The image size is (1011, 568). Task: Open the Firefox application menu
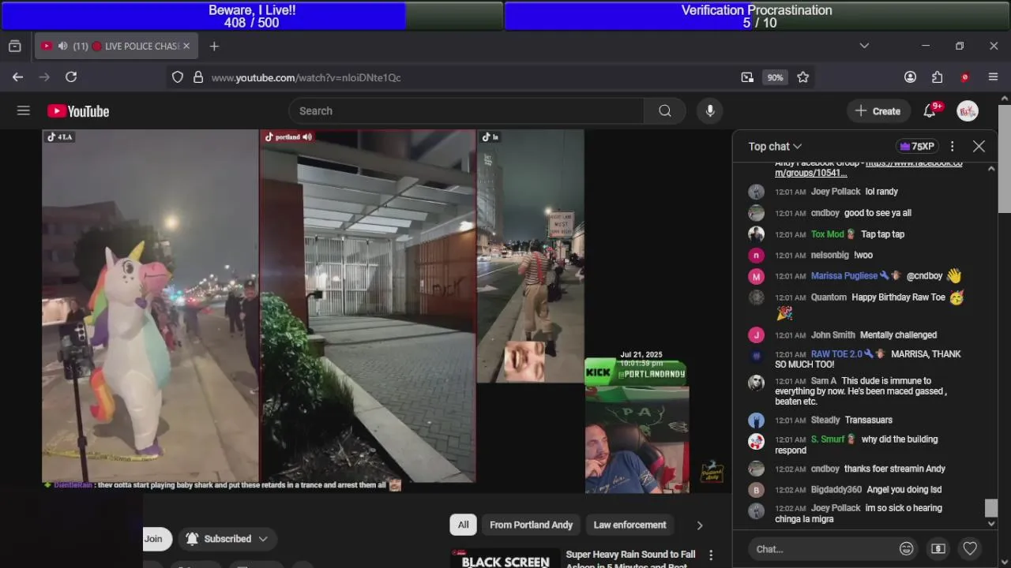(993, 77)
